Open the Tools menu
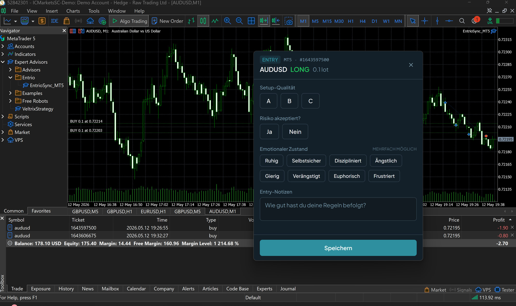The height and width of the screenshot is (306, 516). [x=94, y=11]
